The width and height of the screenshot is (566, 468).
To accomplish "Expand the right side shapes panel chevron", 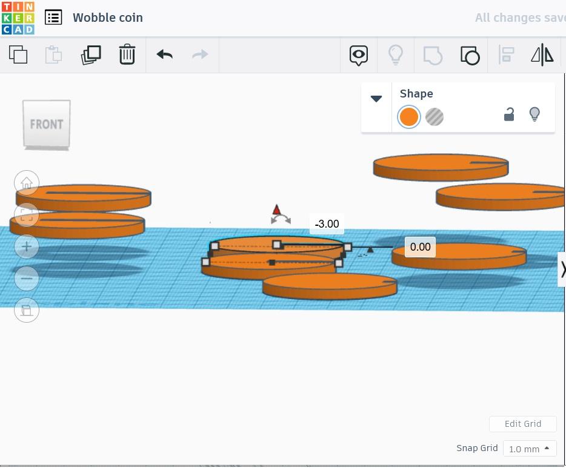I will pyautogui.click(x=562, y=269).
